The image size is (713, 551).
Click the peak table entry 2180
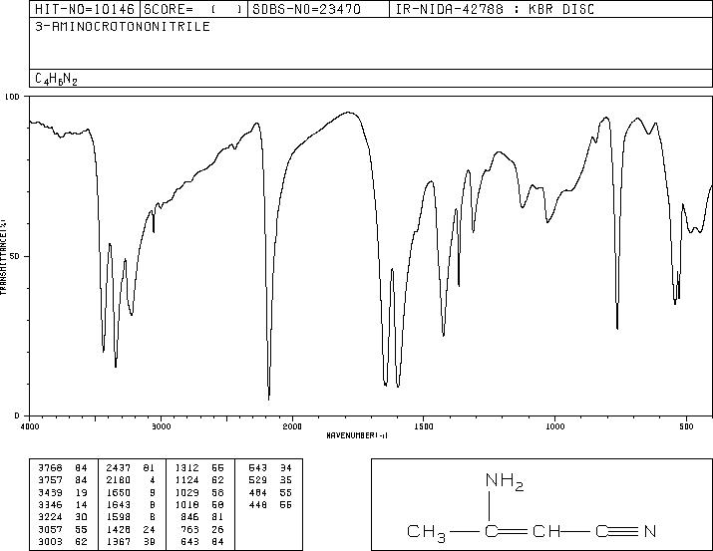click(119, 480)
